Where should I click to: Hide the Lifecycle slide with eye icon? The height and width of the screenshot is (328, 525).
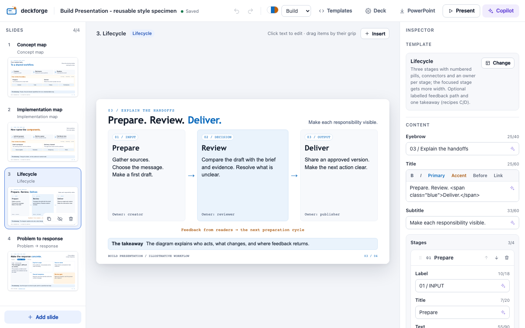tap(60, 219)
